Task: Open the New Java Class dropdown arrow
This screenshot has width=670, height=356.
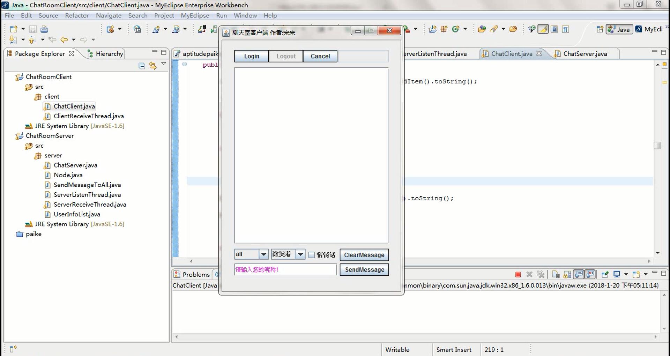Action: (465, 29)
